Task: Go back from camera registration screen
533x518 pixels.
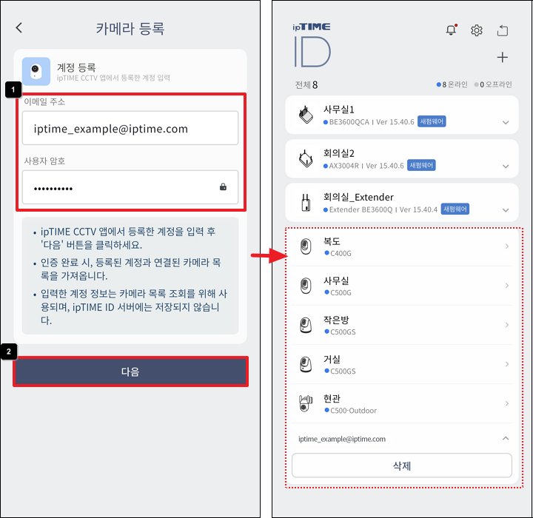Action: click(19, 27)
